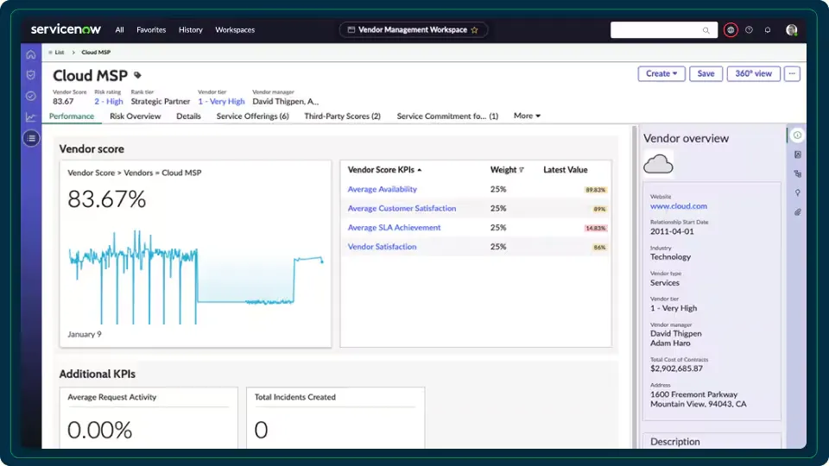Image resolution: width=829 pixels, height=466 pixels.
Task: Click the shield icon in left sidebar
Action: coord(31,75)
